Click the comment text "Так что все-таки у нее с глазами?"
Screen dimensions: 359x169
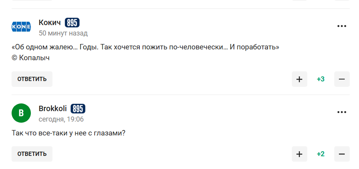[68, 133]
